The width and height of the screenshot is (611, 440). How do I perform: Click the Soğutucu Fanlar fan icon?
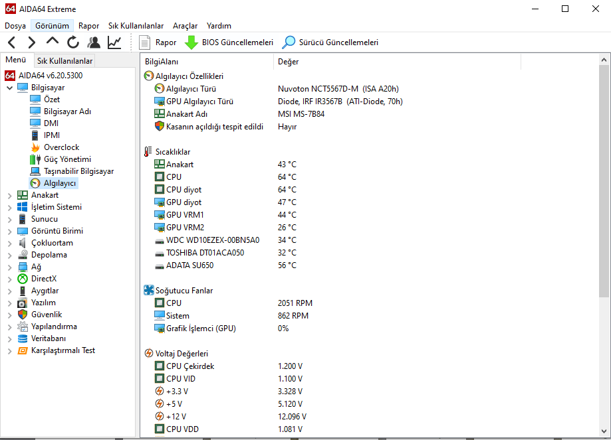point(149,290)
